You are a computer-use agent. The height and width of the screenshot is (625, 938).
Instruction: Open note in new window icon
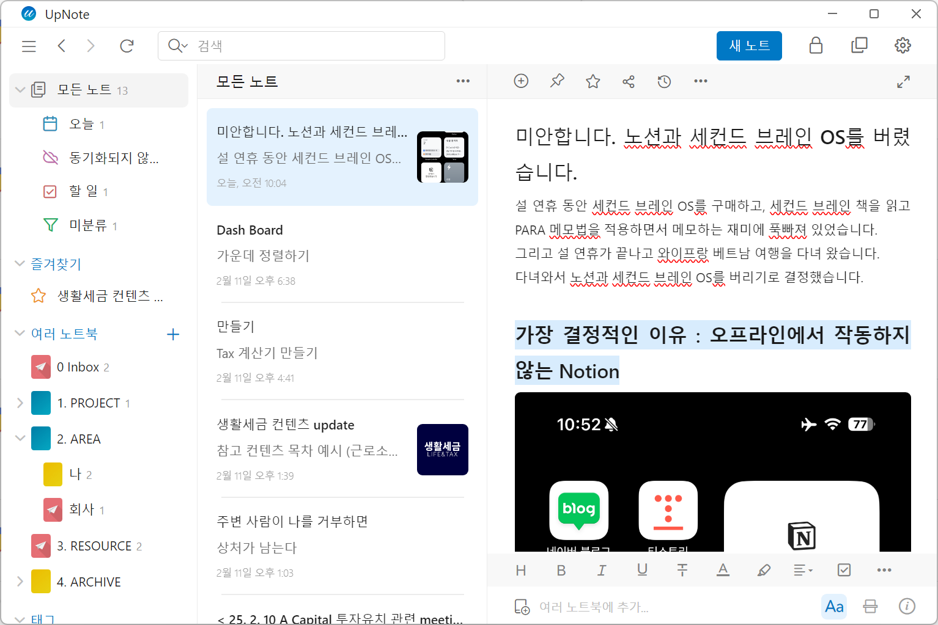pos(859,45)
